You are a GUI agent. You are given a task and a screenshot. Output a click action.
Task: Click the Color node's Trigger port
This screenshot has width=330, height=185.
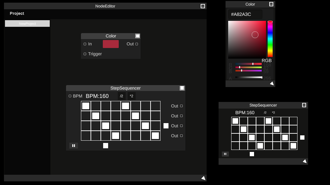pyautogui.click(x=85, y=54)
